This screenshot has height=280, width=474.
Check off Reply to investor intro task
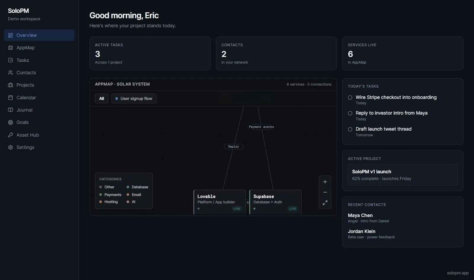point(350,113)
